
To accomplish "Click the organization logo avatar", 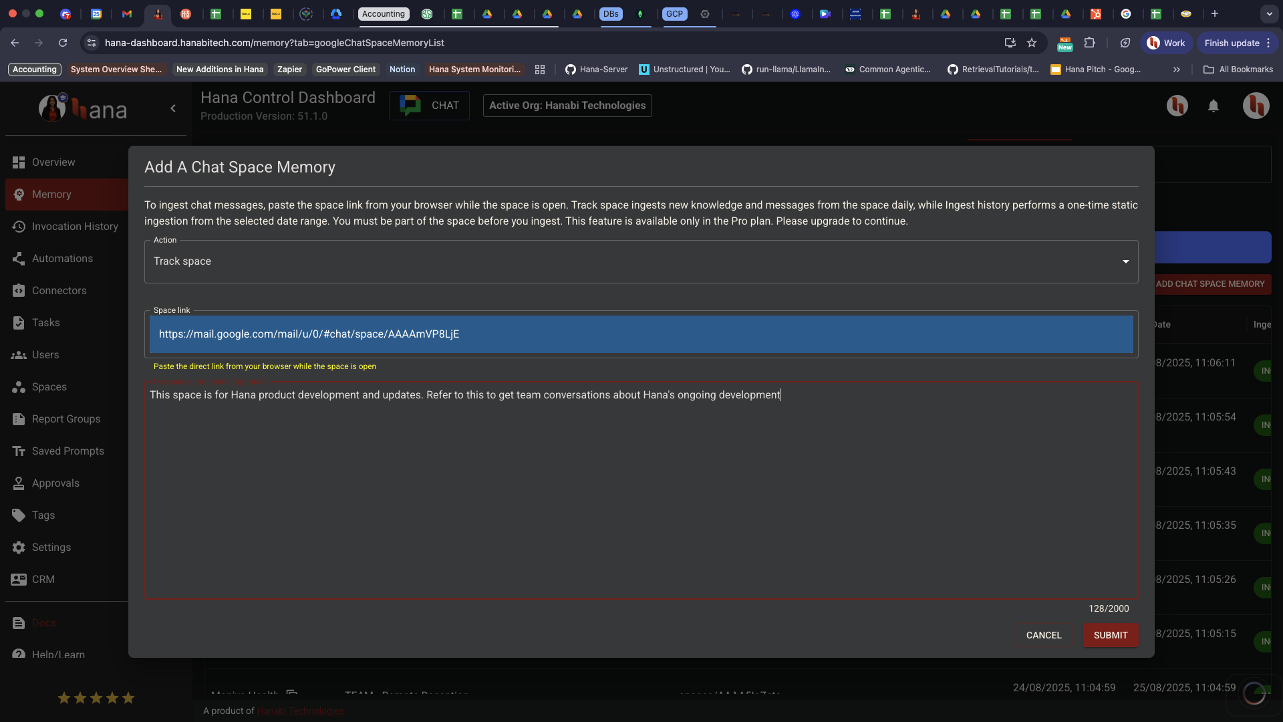I will click(1177, 106).
